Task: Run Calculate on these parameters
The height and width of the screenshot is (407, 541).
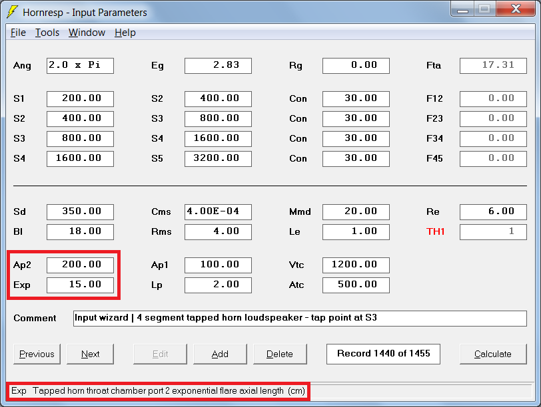Action: coord(493,354)
